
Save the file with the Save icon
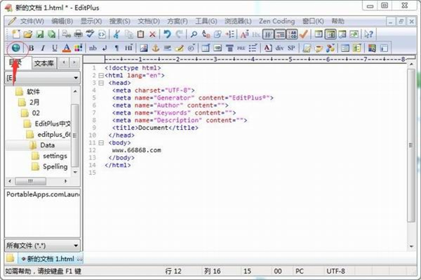[x=40, y=34]
